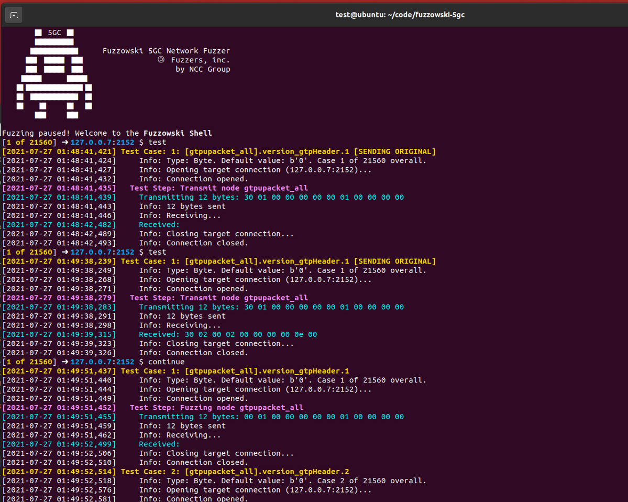Click the new tab icon in title bar
The width and height of the screenshot is (628, 502).
click(14, 15)
